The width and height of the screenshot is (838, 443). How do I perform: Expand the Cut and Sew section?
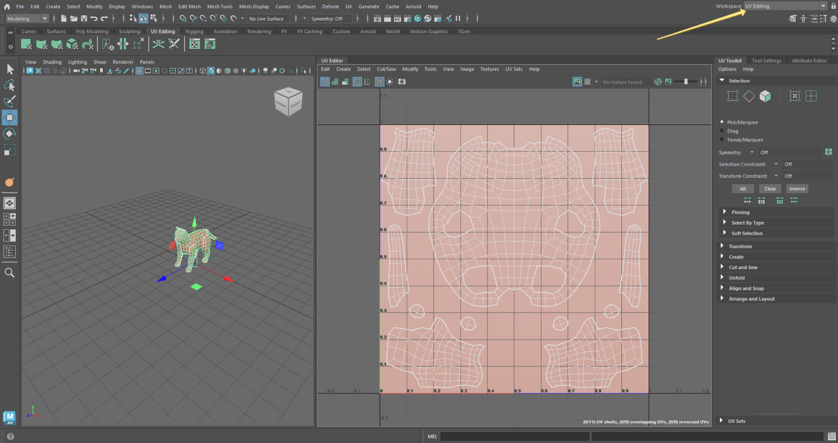(743, 267)
